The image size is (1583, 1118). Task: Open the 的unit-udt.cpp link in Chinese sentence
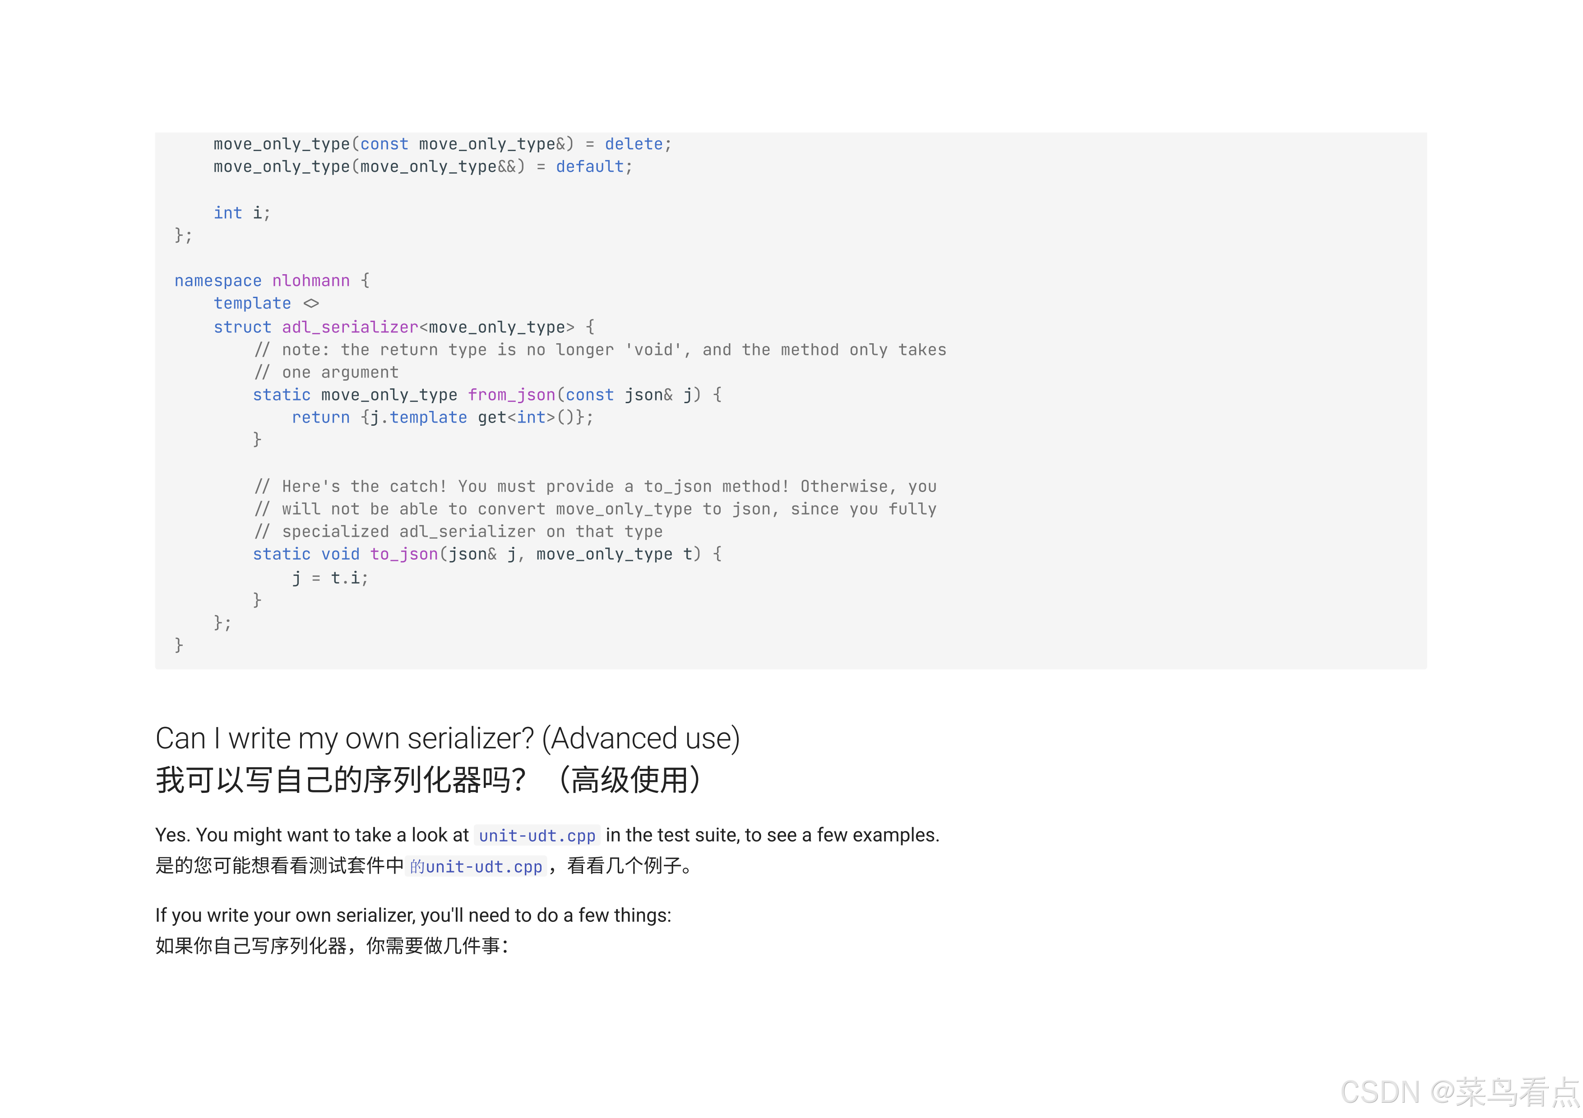pyautogui.click(x=476, y=866)
